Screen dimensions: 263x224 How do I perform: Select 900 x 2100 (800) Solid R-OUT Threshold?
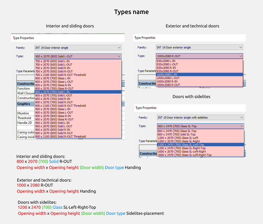(78, 137)
